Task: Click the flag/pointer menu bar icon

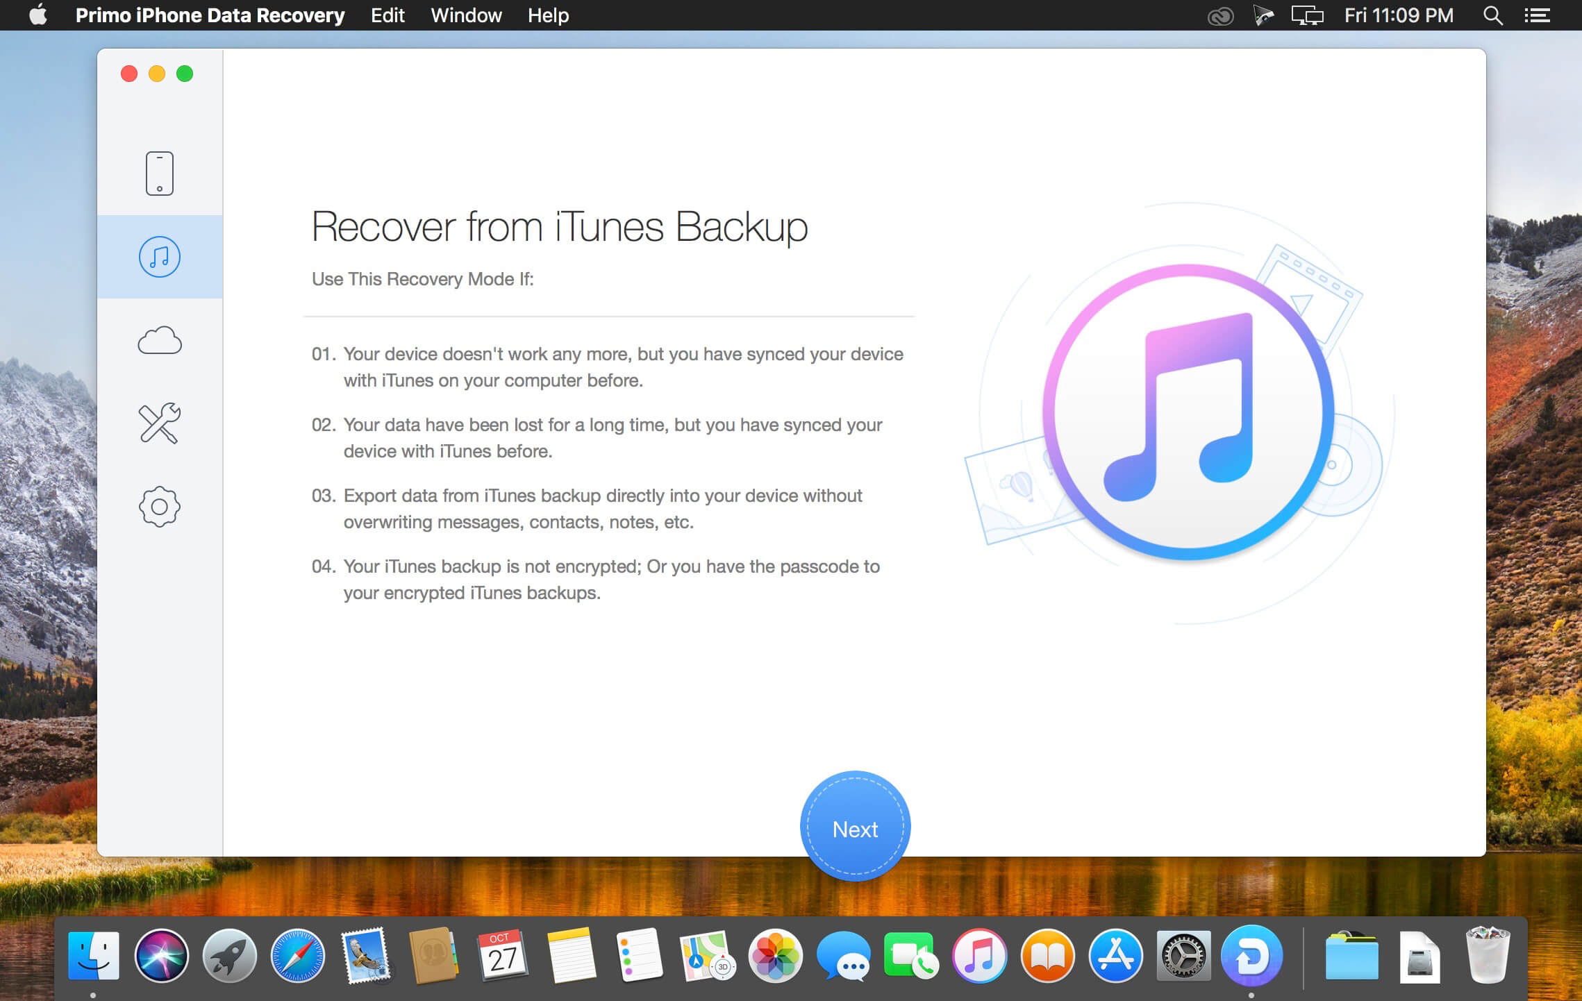Action: [1263, 15]
